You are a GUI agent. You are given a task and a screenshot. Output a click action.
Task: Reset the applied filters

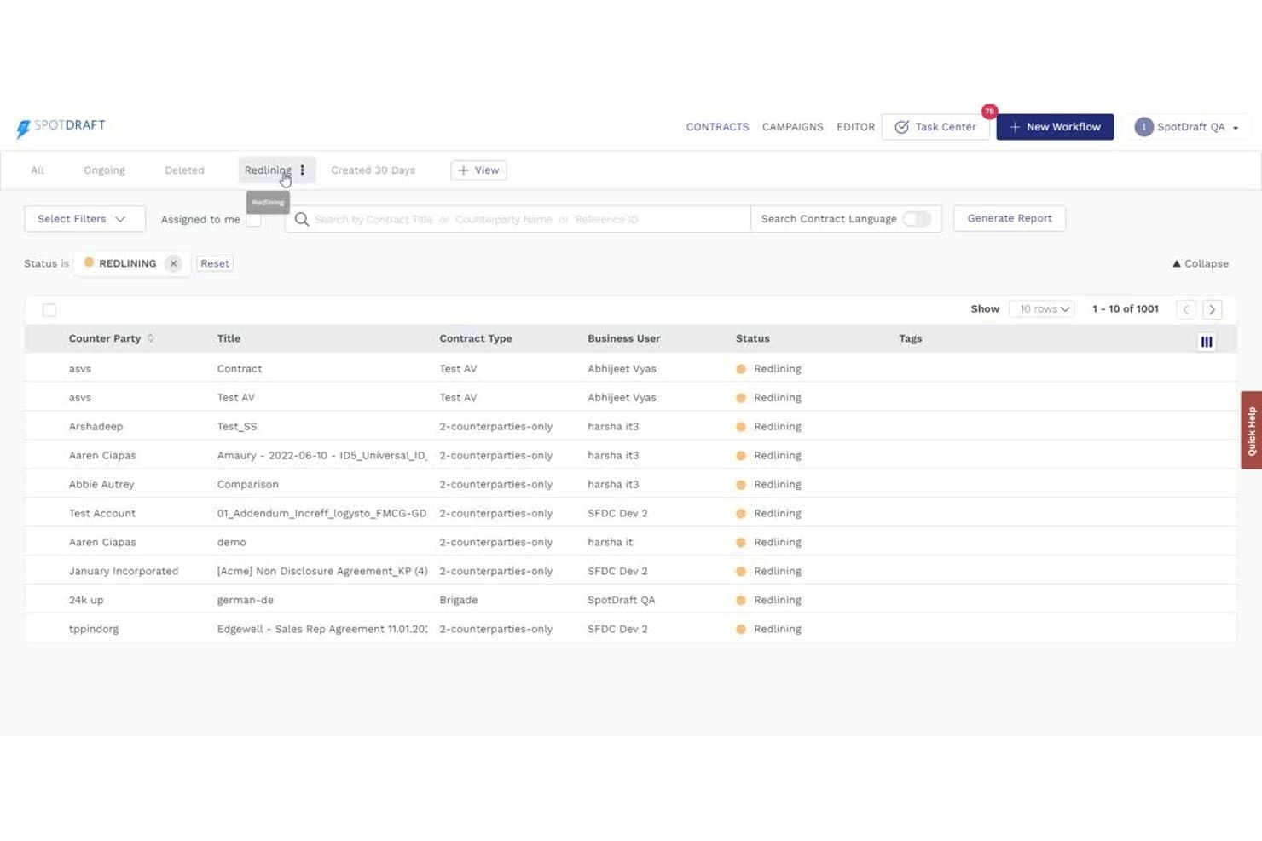215,263
